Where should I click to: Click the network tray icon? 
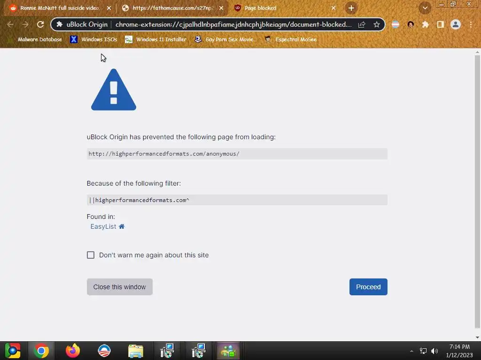(x=423, y=351)
